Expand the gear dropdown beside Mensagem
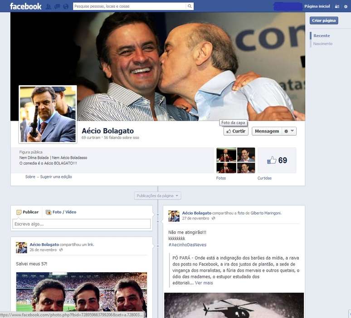This screenshot has height=318, width=351. coord(288,131)
